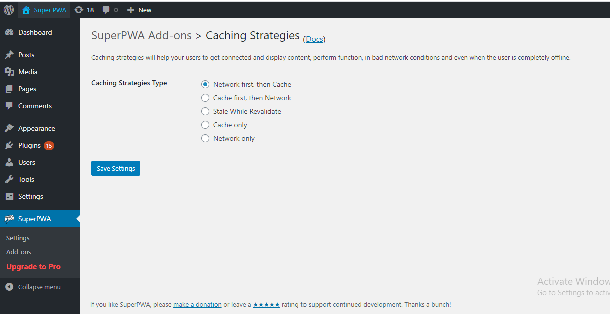610x314 pixels.
Task: Click the plus New icon
Action: (131, 10)
